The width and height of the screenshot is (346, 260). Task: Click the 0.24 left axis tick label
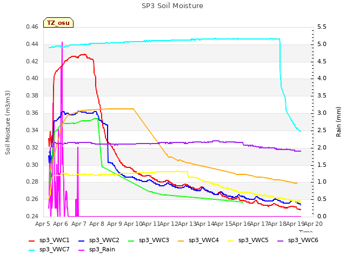(x=32, y=216)
